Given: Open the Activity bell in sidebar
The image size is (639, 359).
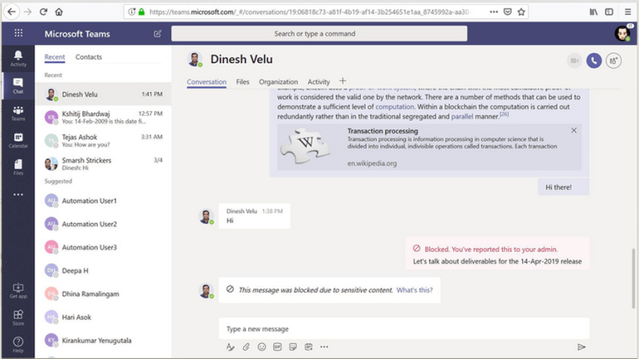Looking at the screenshot, I should 18,58.
